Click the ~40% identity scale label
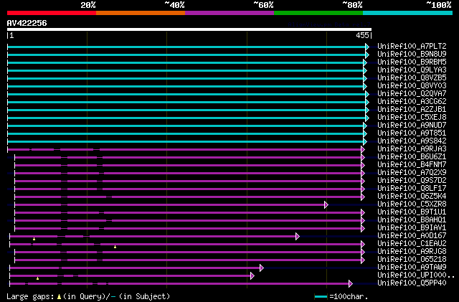 [174, 5]
